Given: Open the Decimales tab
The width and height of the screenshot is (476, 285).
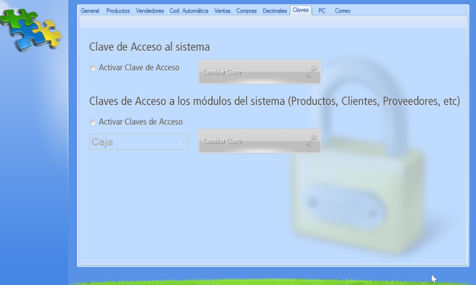Looking at the screenshot, I should click(x=274, y=11).
